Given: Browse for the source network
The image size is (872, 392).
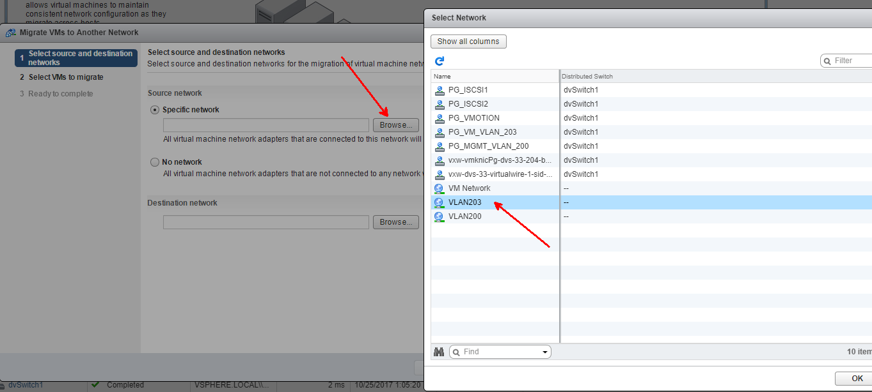Looking at the screenshot, I should pos(396,125).
